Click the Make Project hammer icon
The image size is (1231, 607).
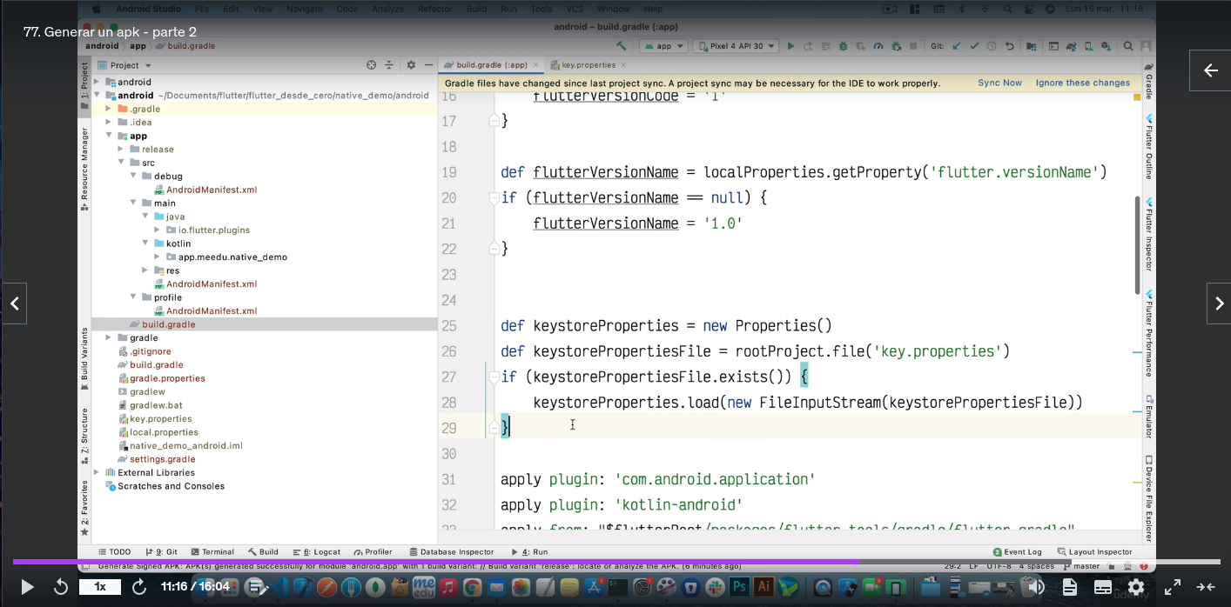coord(621,46)
